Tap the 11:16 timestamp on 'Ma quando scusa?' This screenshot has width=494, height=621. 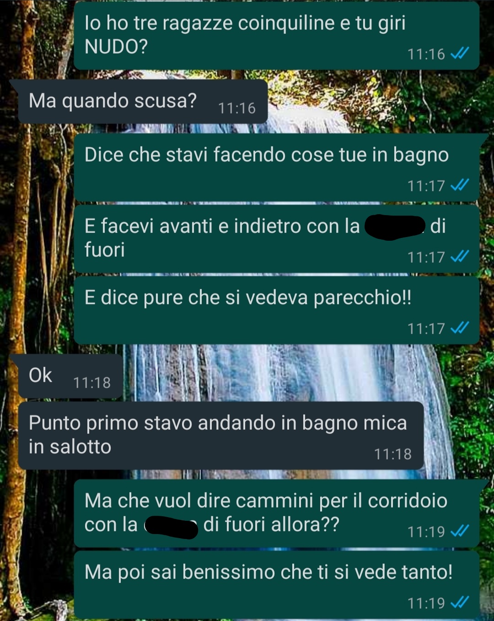(237, 108)
